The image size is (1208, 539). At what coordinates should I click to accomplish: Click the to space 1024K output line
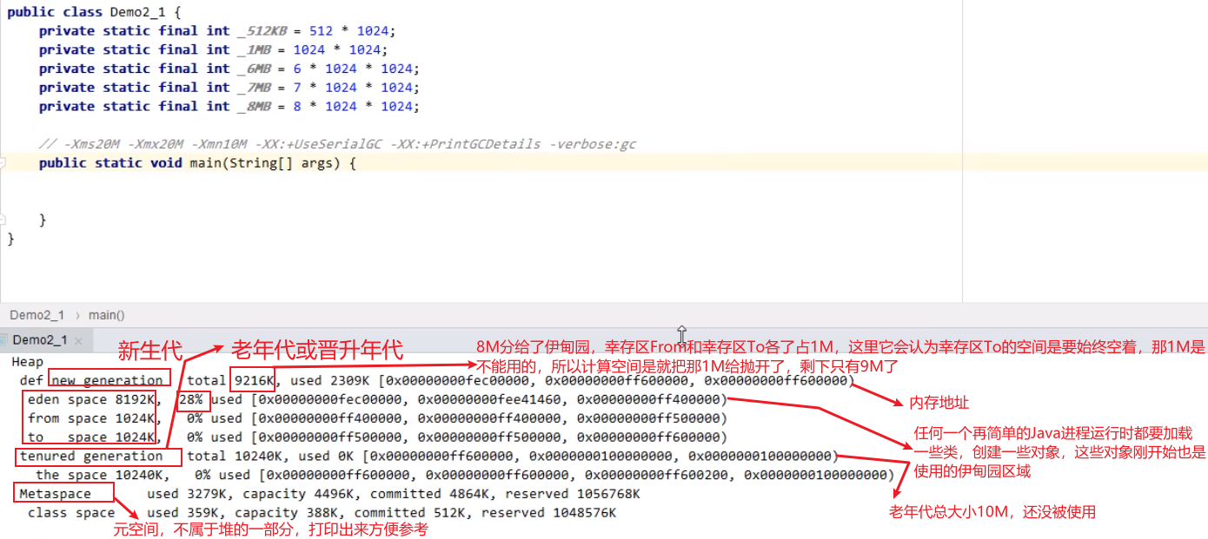coord(377,438)
